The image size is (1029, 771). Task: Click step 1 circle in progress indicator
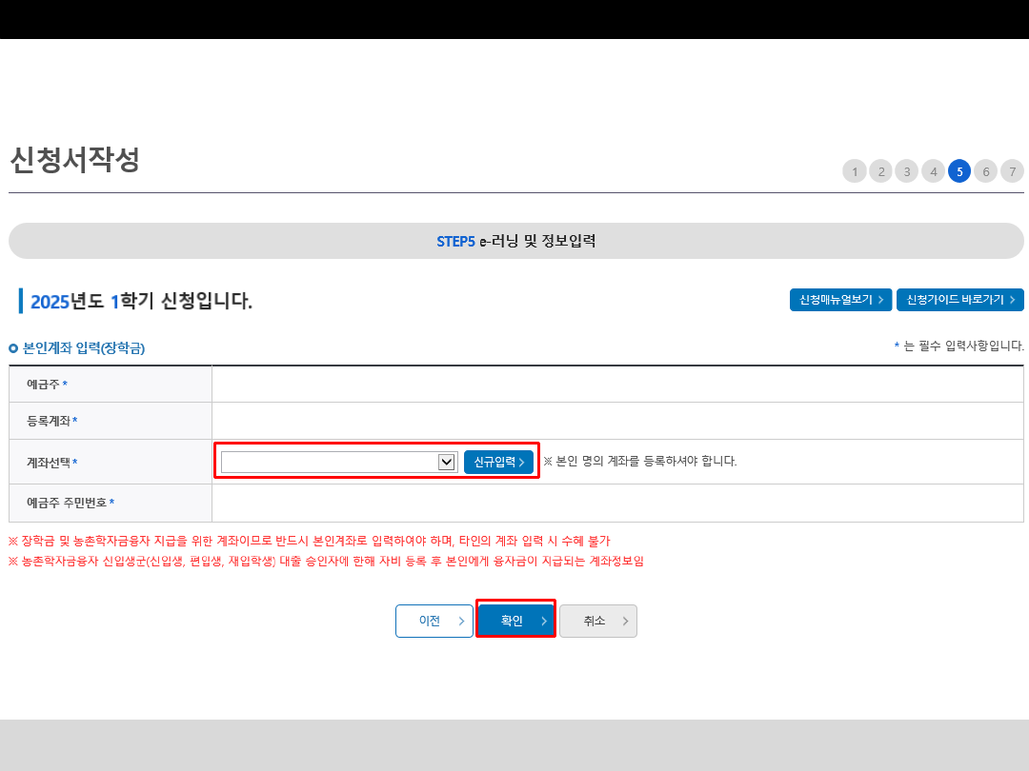[x=855, y=171]
